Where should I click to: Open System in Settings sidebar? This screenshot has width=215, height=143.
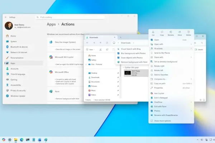coord(24,41)
